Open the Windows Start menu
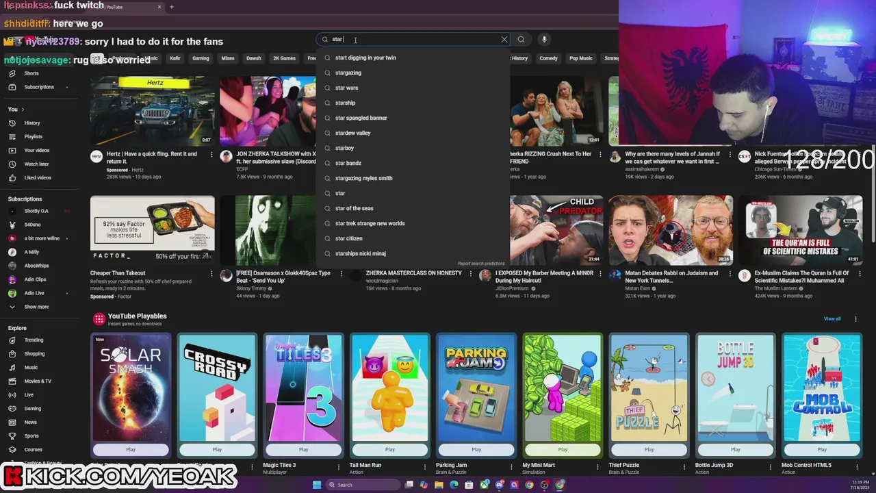The width and height of the screenshot is (876, 493). click(317, 485)
